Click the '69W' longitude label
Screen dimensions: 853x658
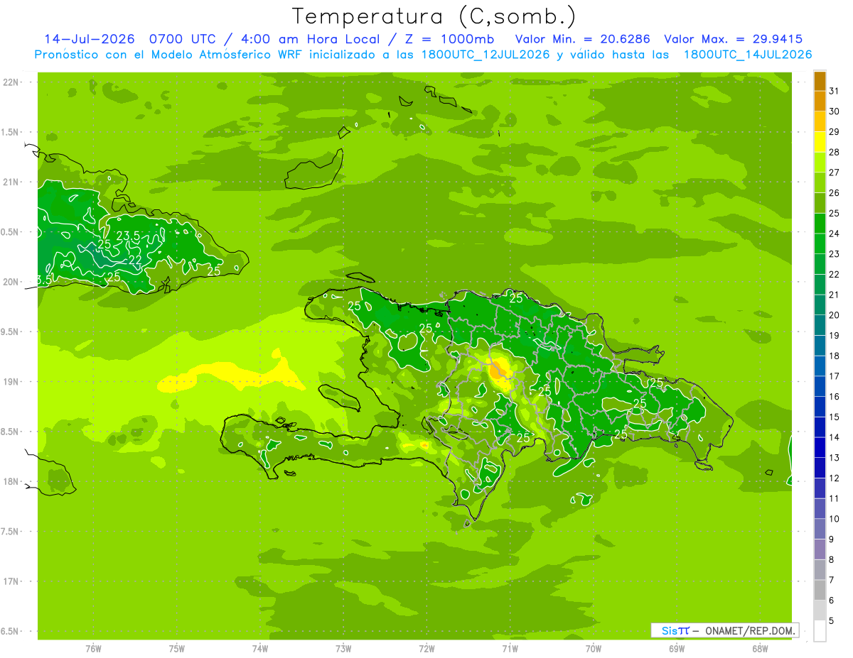point(677,649)
